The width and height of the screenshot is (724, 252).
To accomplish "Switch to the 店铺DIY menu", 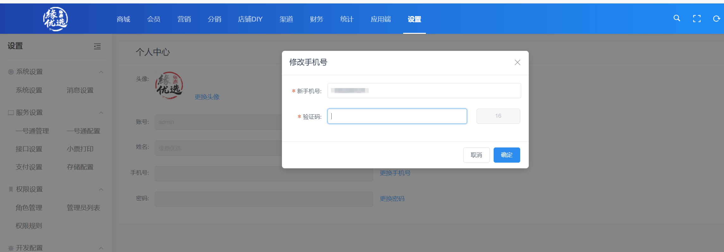I will (x=250, y=19).
